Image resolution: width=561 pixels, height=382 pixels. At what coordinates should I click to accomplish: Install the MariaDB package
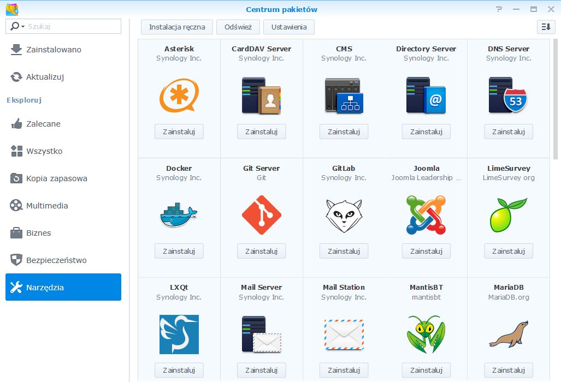[509, 370]
